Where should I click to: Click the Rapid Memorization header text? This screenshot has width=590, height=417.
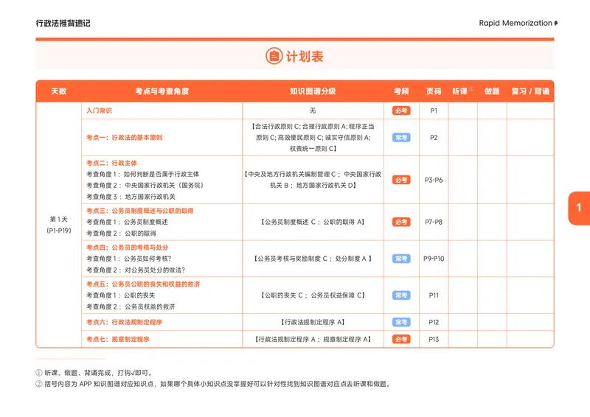click(515, 23)
